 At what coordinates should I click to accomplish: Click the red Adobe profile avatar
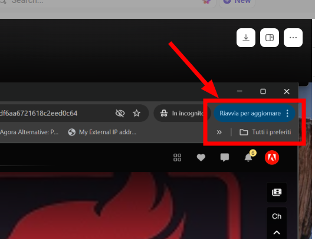(x=272, y=158)
